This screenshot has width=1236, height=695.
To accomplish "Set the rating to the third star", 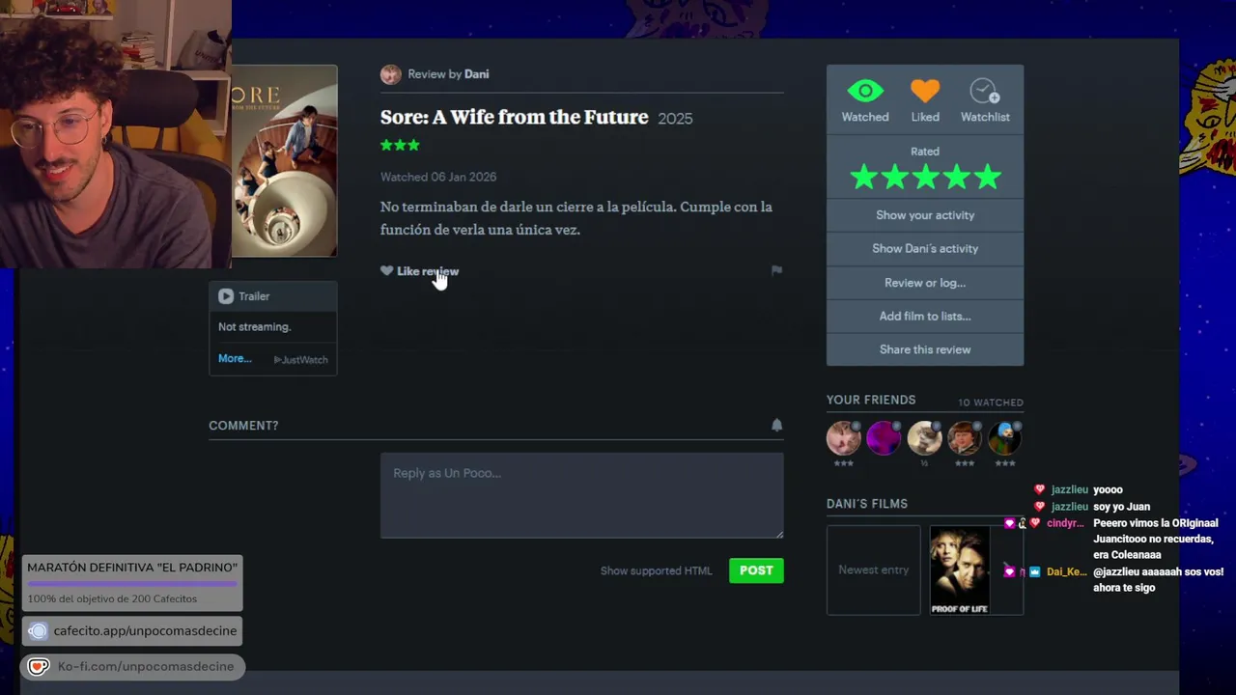I will pos(925,178).
